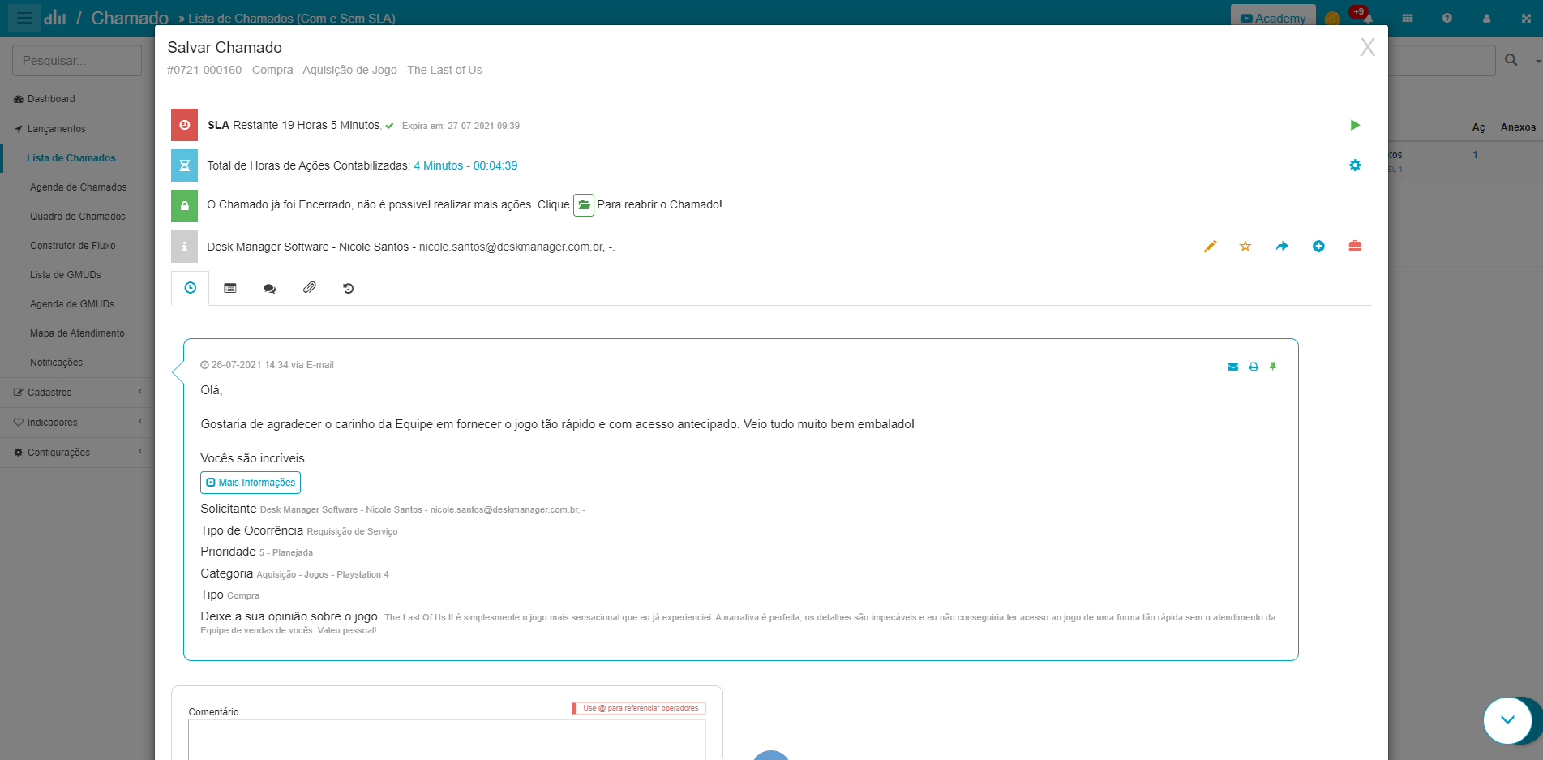Open Lista de GMUDs
The image size is (1543, 760).
[x=66, y=275]
